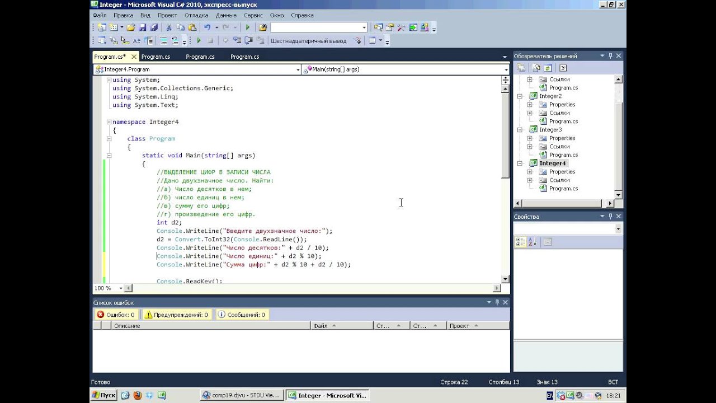Click the Open File folder icon
Image resolution: width=716 pixels, height=403 pixels.
click(130, 27)
